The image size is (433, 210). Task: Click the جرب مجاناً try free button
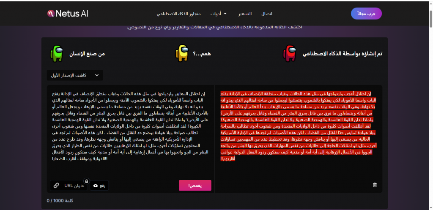coord(366,14)
